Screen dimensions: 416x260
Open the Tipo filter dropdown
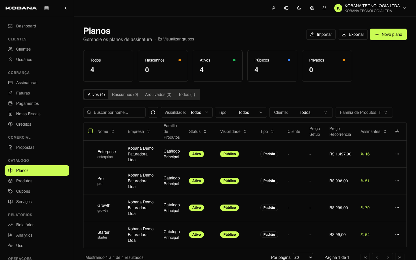(x=241, y=112)
